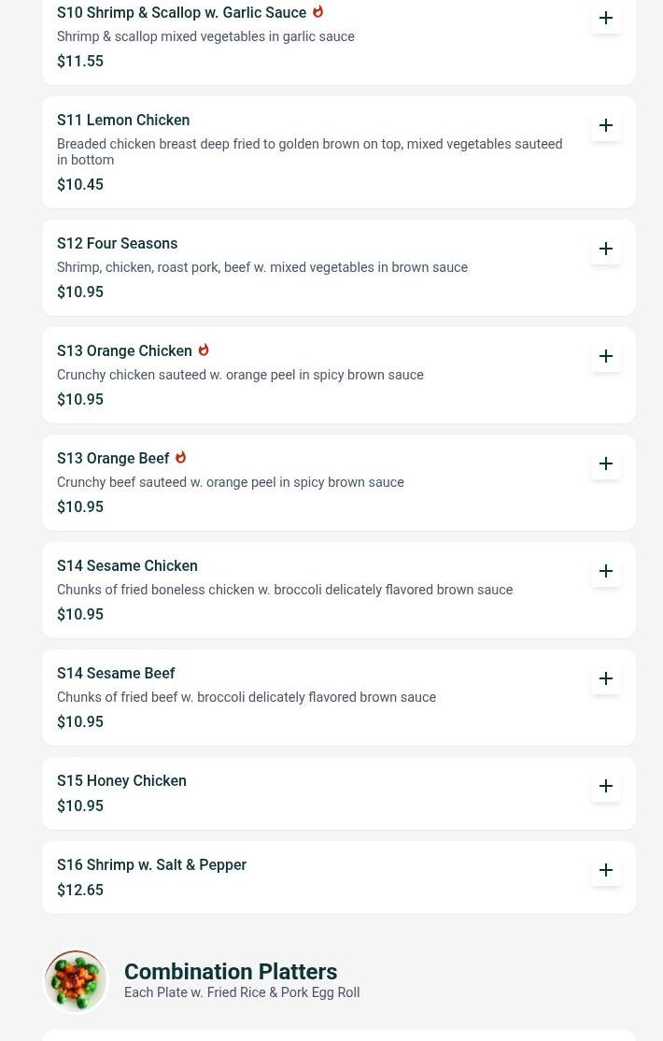Click spicy flame icon next to Orange Beef
Image resolution: width=663 pixels, height=1041 pixels.
[x=180, y=458]
